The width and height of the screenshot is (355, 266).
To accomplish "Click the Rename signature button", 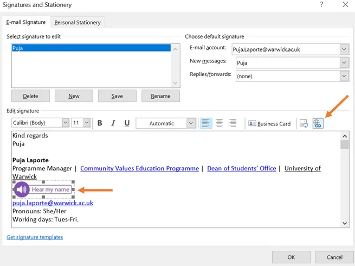I will 160,96.
